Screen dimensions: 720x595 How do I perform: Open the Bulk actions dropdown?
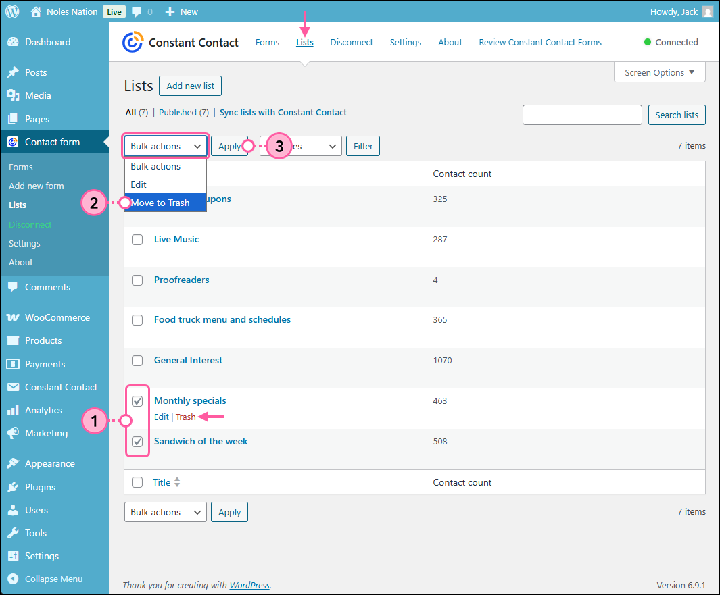click(x=165, y=146)
